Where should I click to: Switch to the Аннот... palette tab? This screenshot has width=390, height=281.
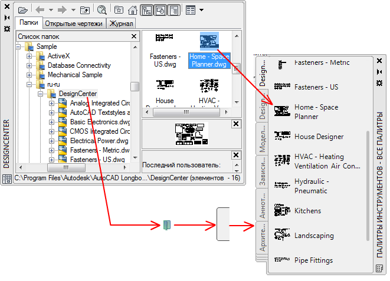coord(262,205)
